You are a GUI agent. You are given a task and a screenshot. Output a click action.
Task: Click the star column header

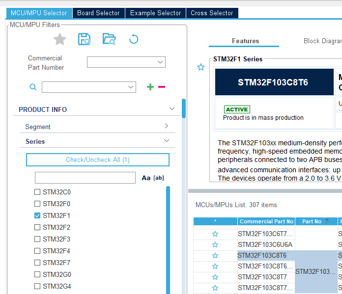click(x=215, y=221)
